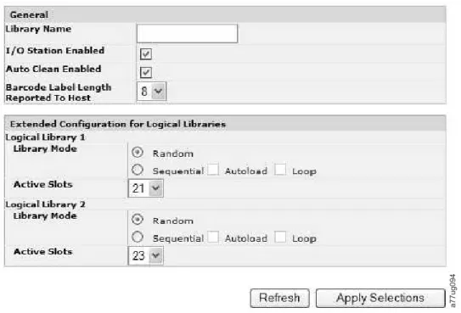This screenshot has width=461, height=313.
Task: Toggle the I/O Station Enabled checkbox
Action: pos(146,54)
